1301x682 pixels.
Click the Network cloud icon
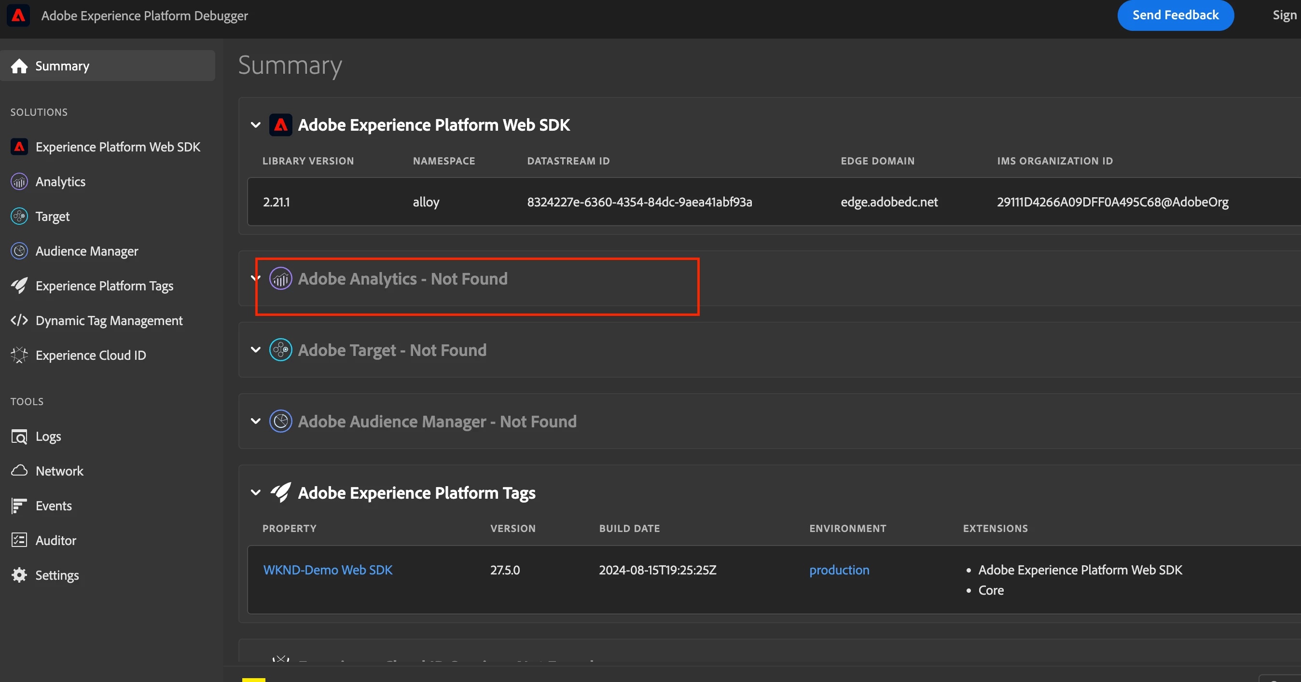[19, 471]
